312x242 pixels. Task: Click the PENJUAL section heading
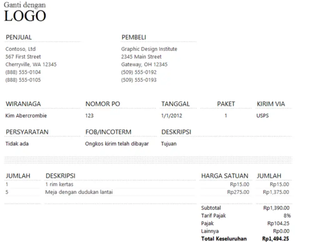[x=19, y=37]
